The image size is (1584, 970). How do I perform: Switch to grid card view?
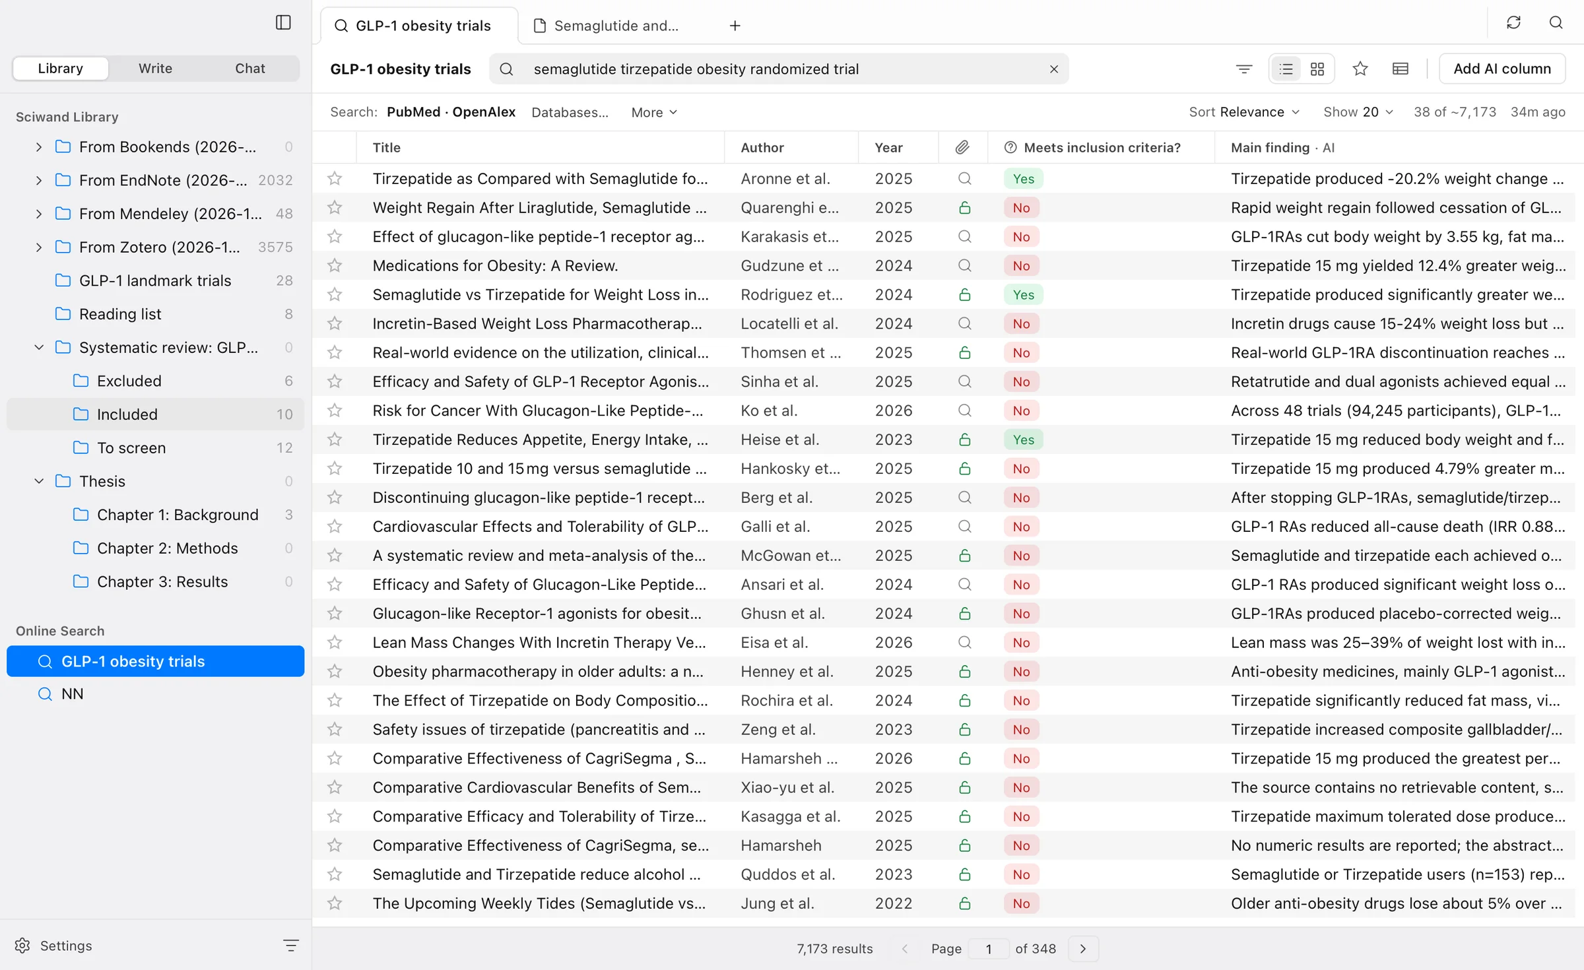[1317, 69]
